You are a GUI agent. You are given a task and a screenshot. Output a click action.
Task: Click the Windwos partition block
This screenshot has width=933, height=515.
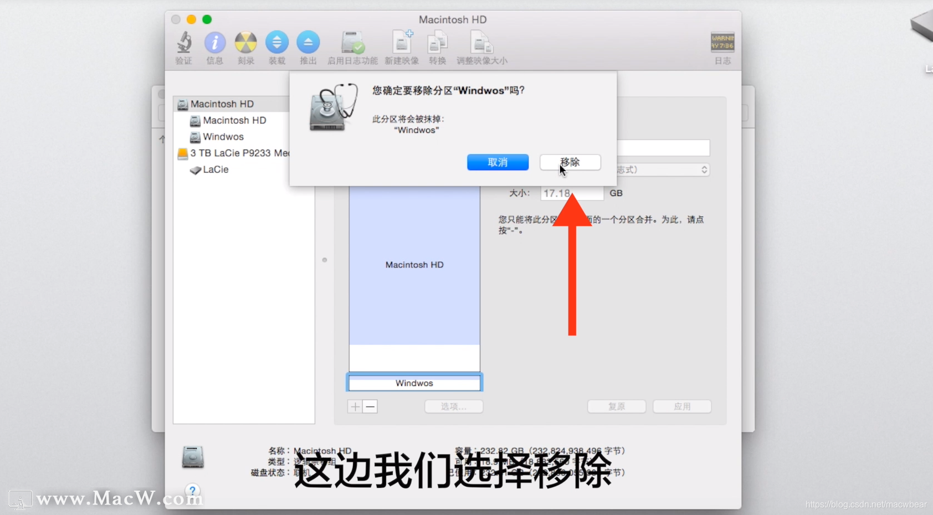[414, 383]
